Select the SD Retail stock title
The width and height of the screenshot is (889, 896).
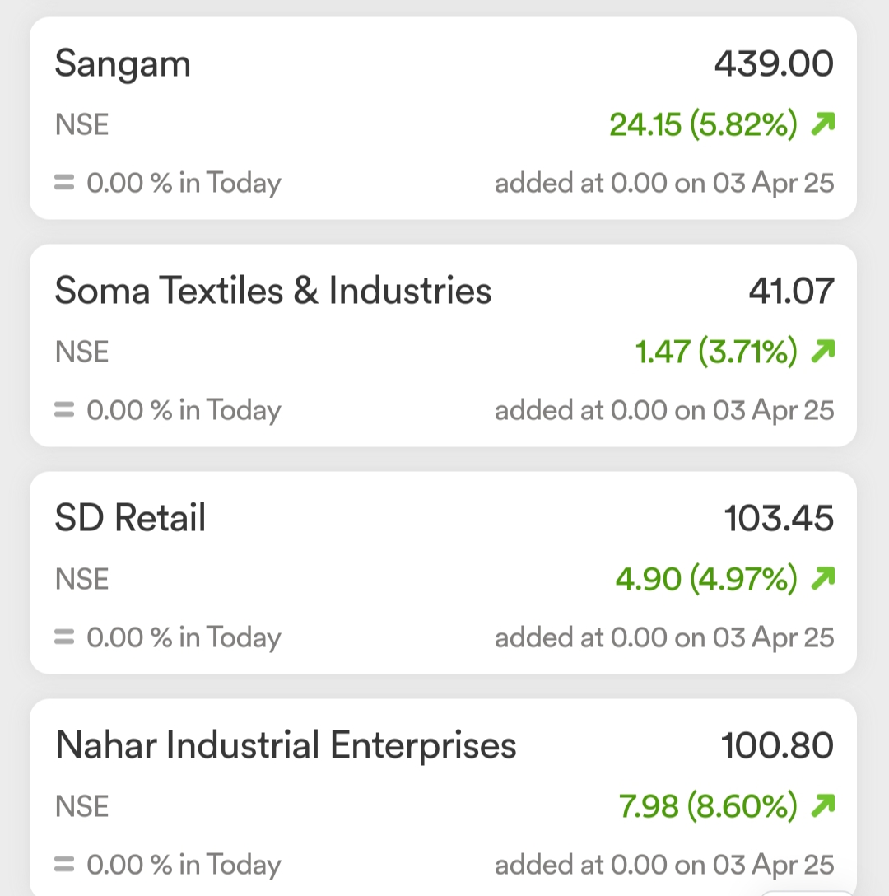pos(130,519)
